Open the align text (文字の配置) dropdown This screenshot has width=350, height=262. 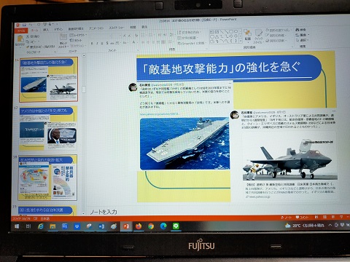coord(188,38)
